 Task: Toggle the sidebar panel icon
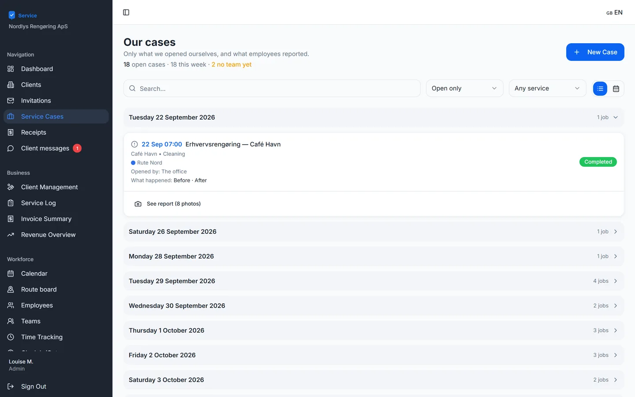click(x=126, y=12)
